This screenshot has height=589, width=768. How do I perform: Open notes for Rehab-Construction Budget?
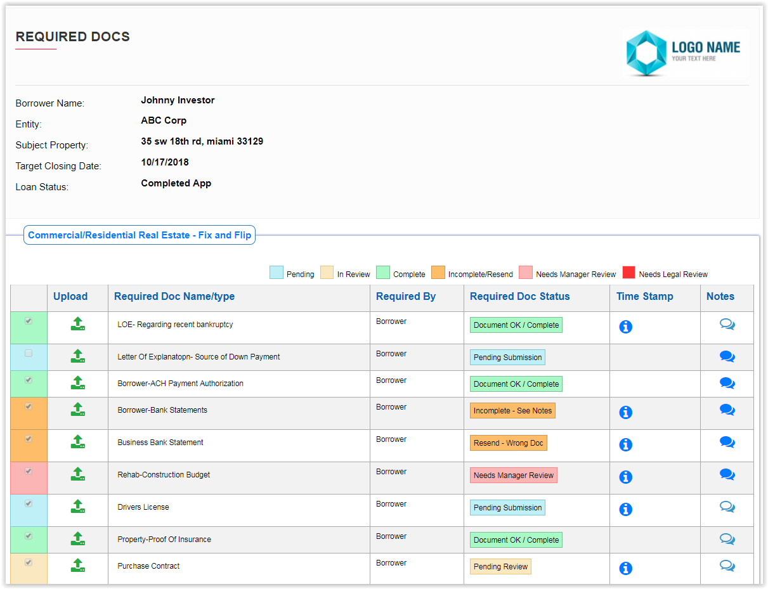point(727,474)
